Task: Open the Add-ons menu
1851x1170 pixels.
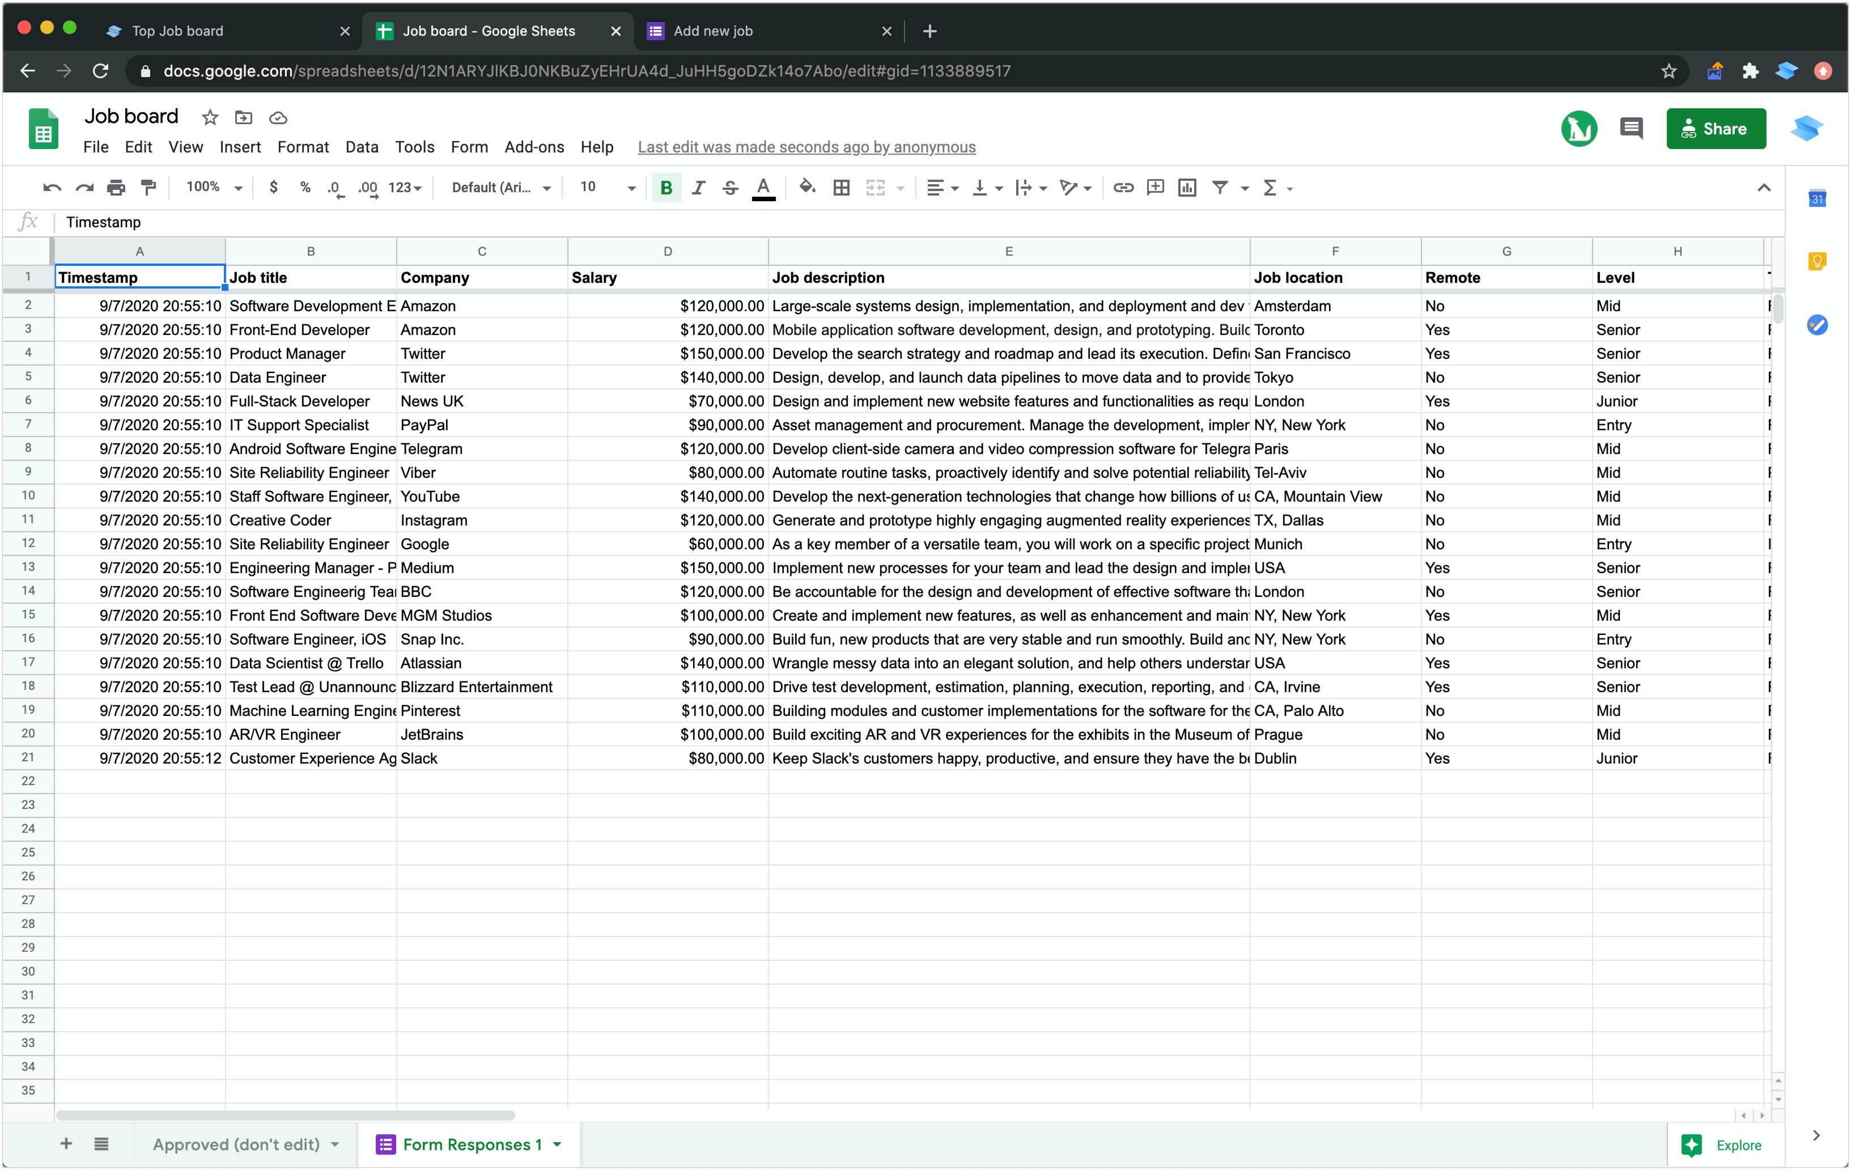Action: 534,147
